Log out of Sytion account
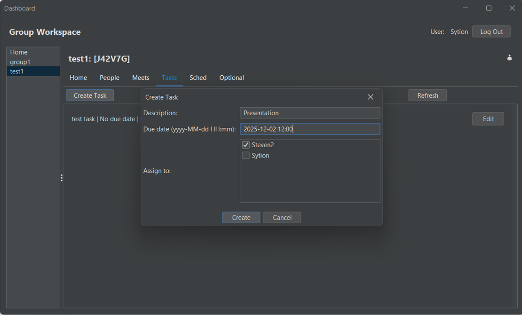 (x=491, y=31)
